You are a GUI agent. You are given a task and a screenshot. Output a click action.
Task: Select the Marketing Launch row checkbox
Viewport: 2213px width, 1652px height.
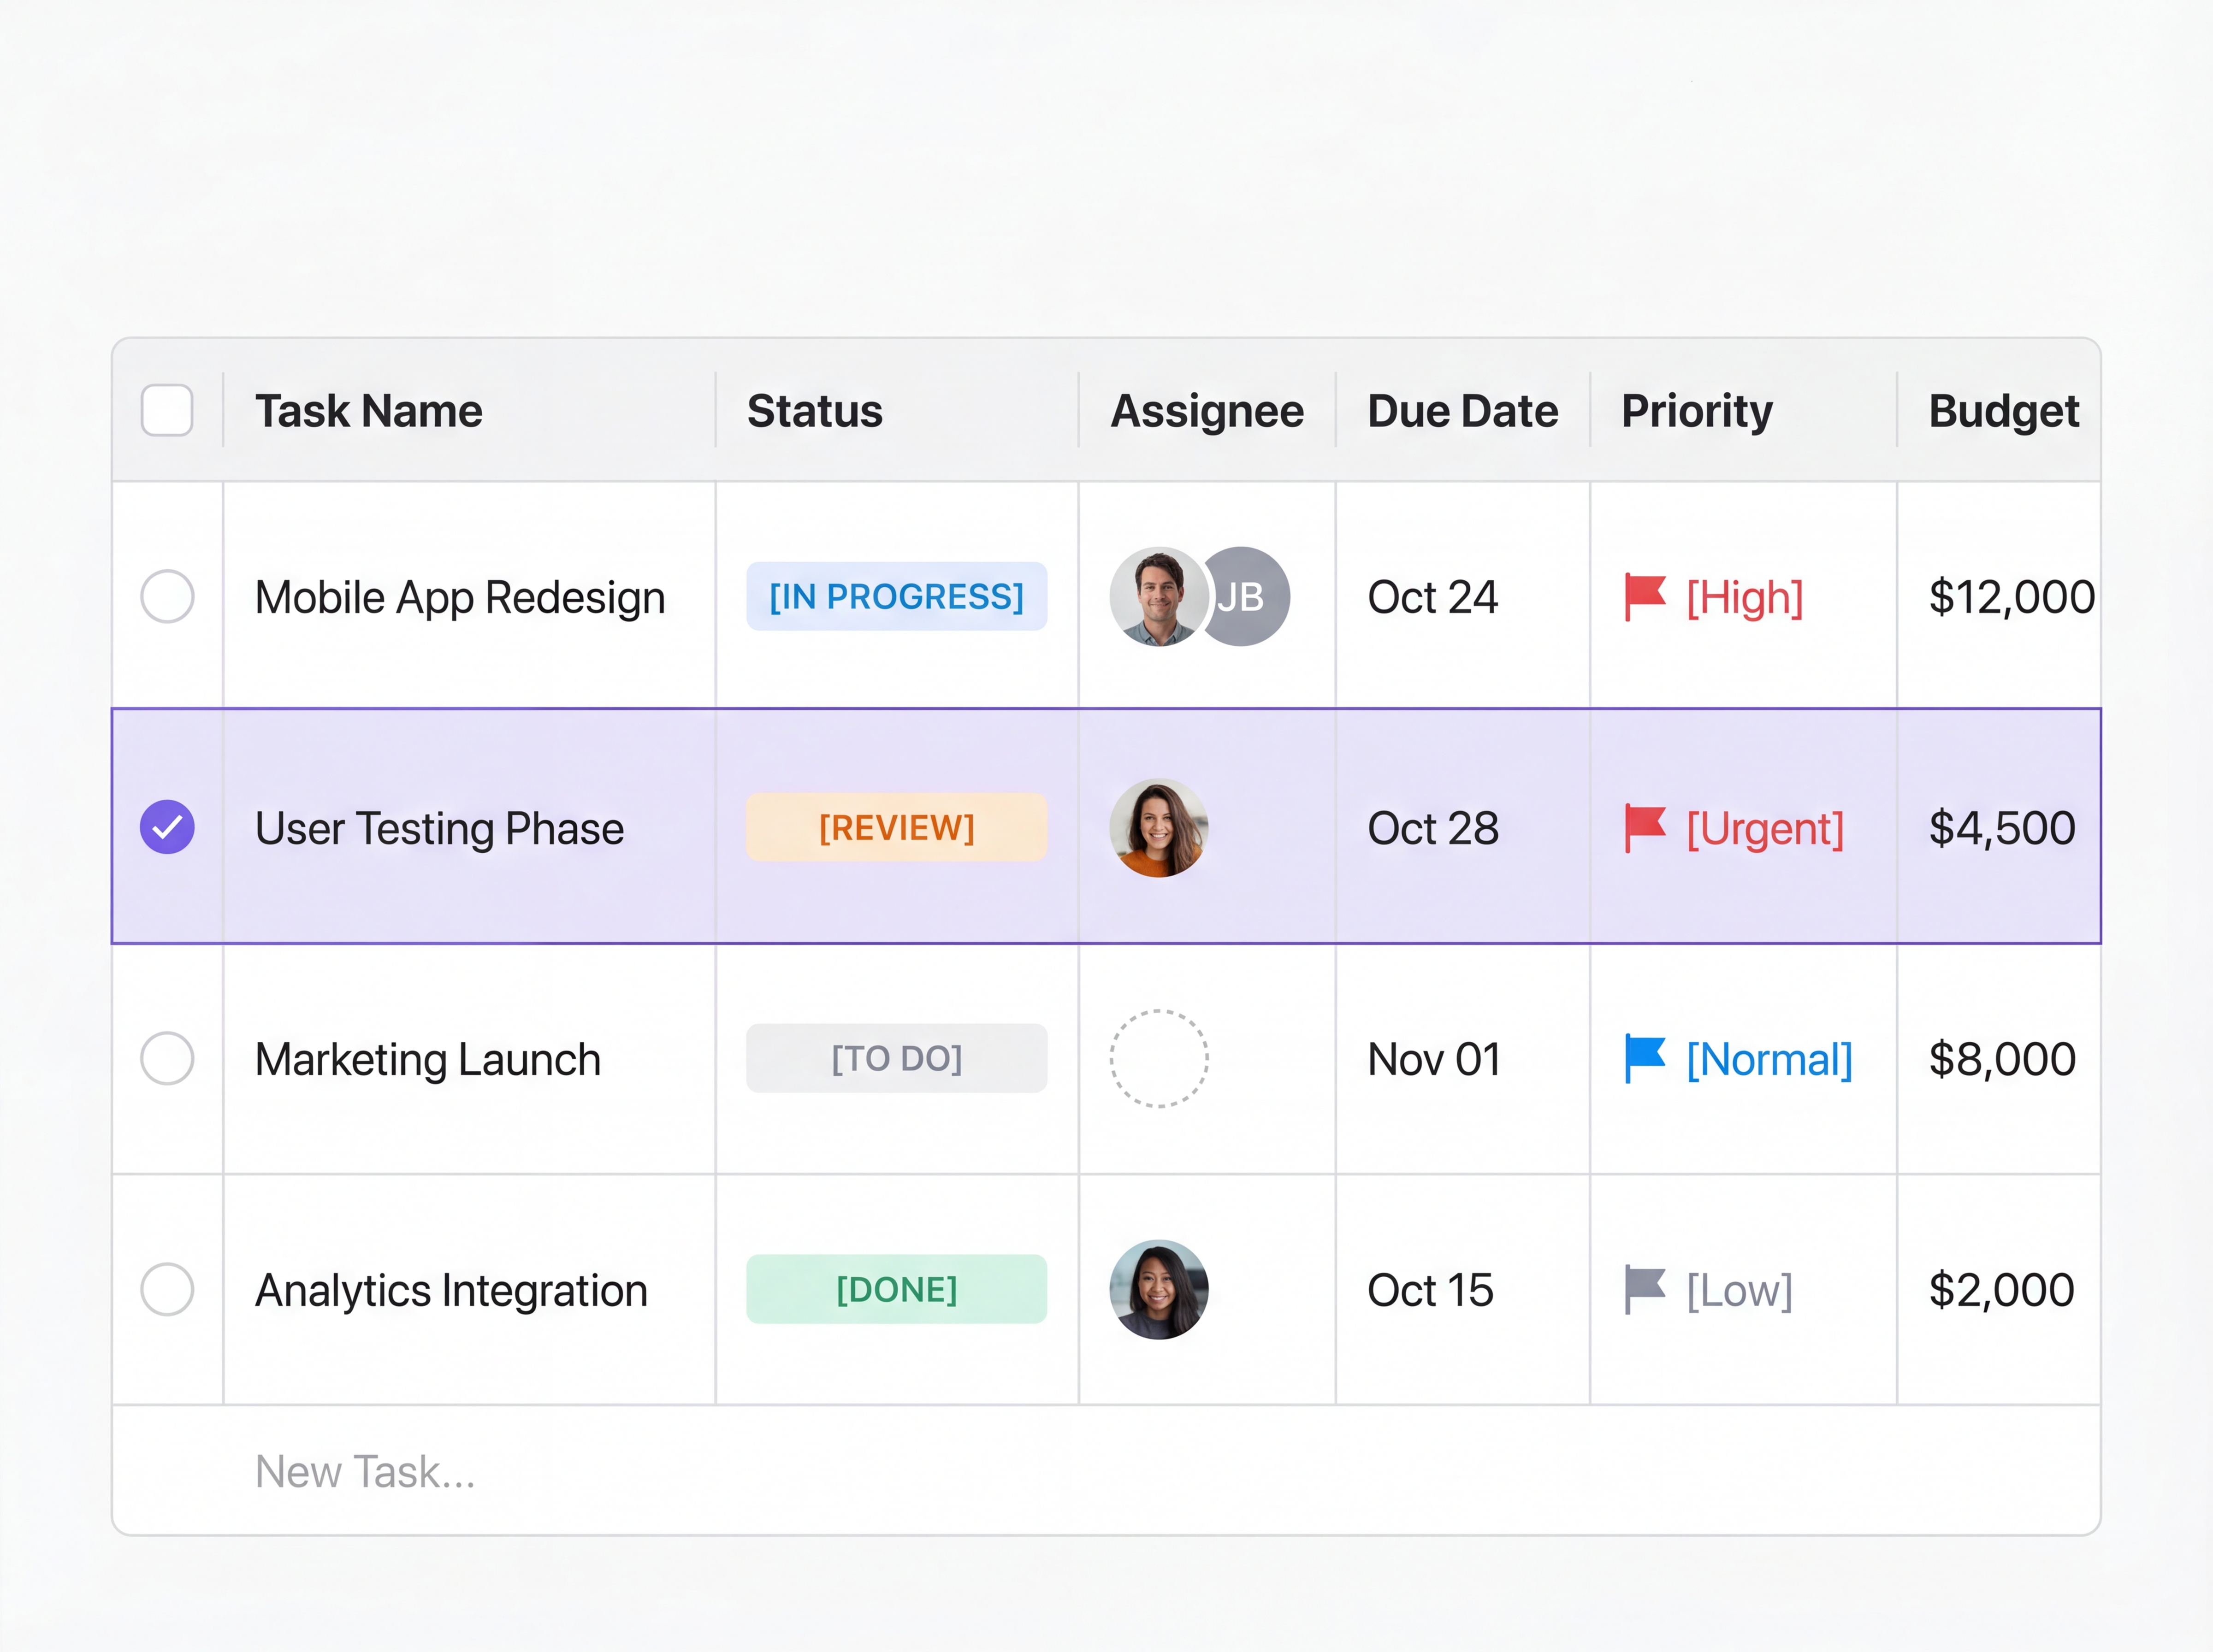(x=167, y=1058)
